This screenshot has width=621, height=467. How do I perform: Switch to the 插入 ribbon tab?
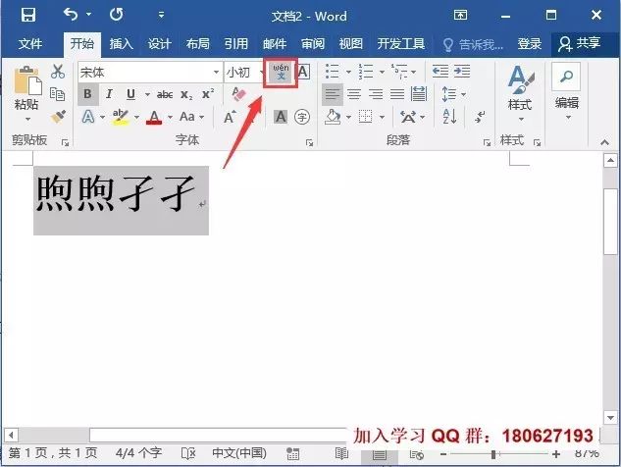pyautogui.click(x=121, y=44)
